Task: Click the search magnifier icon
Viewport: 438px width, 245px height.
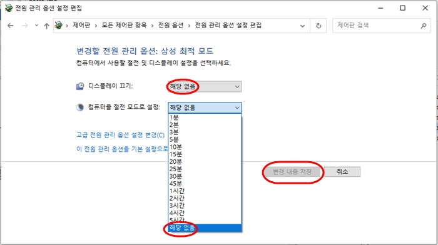Action: click(x=424, y=26)
